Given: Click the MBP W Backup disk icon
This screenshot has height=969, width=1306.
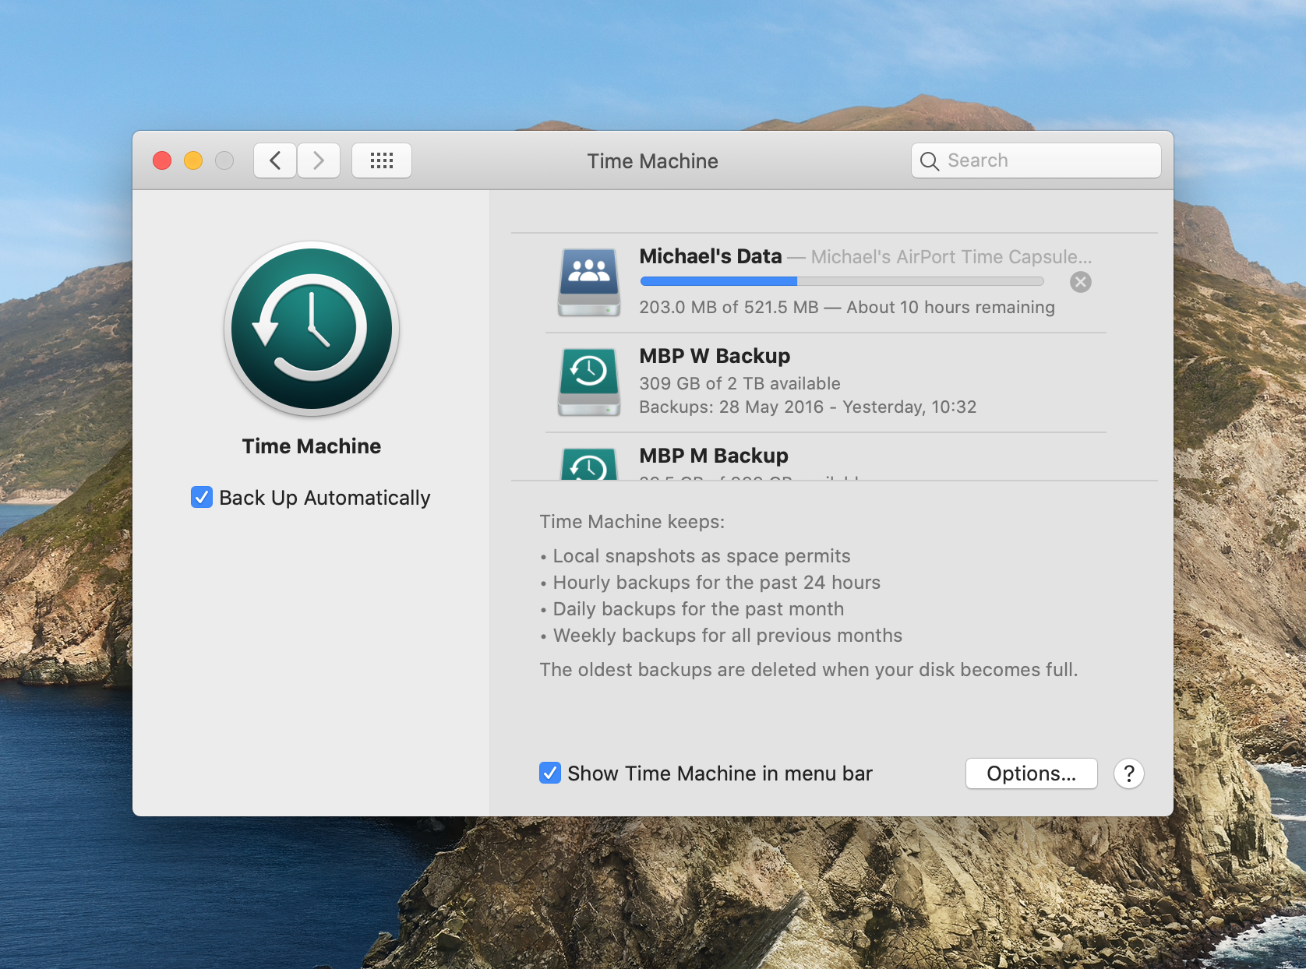Looking at the screenshot, I should click(589, 381).
